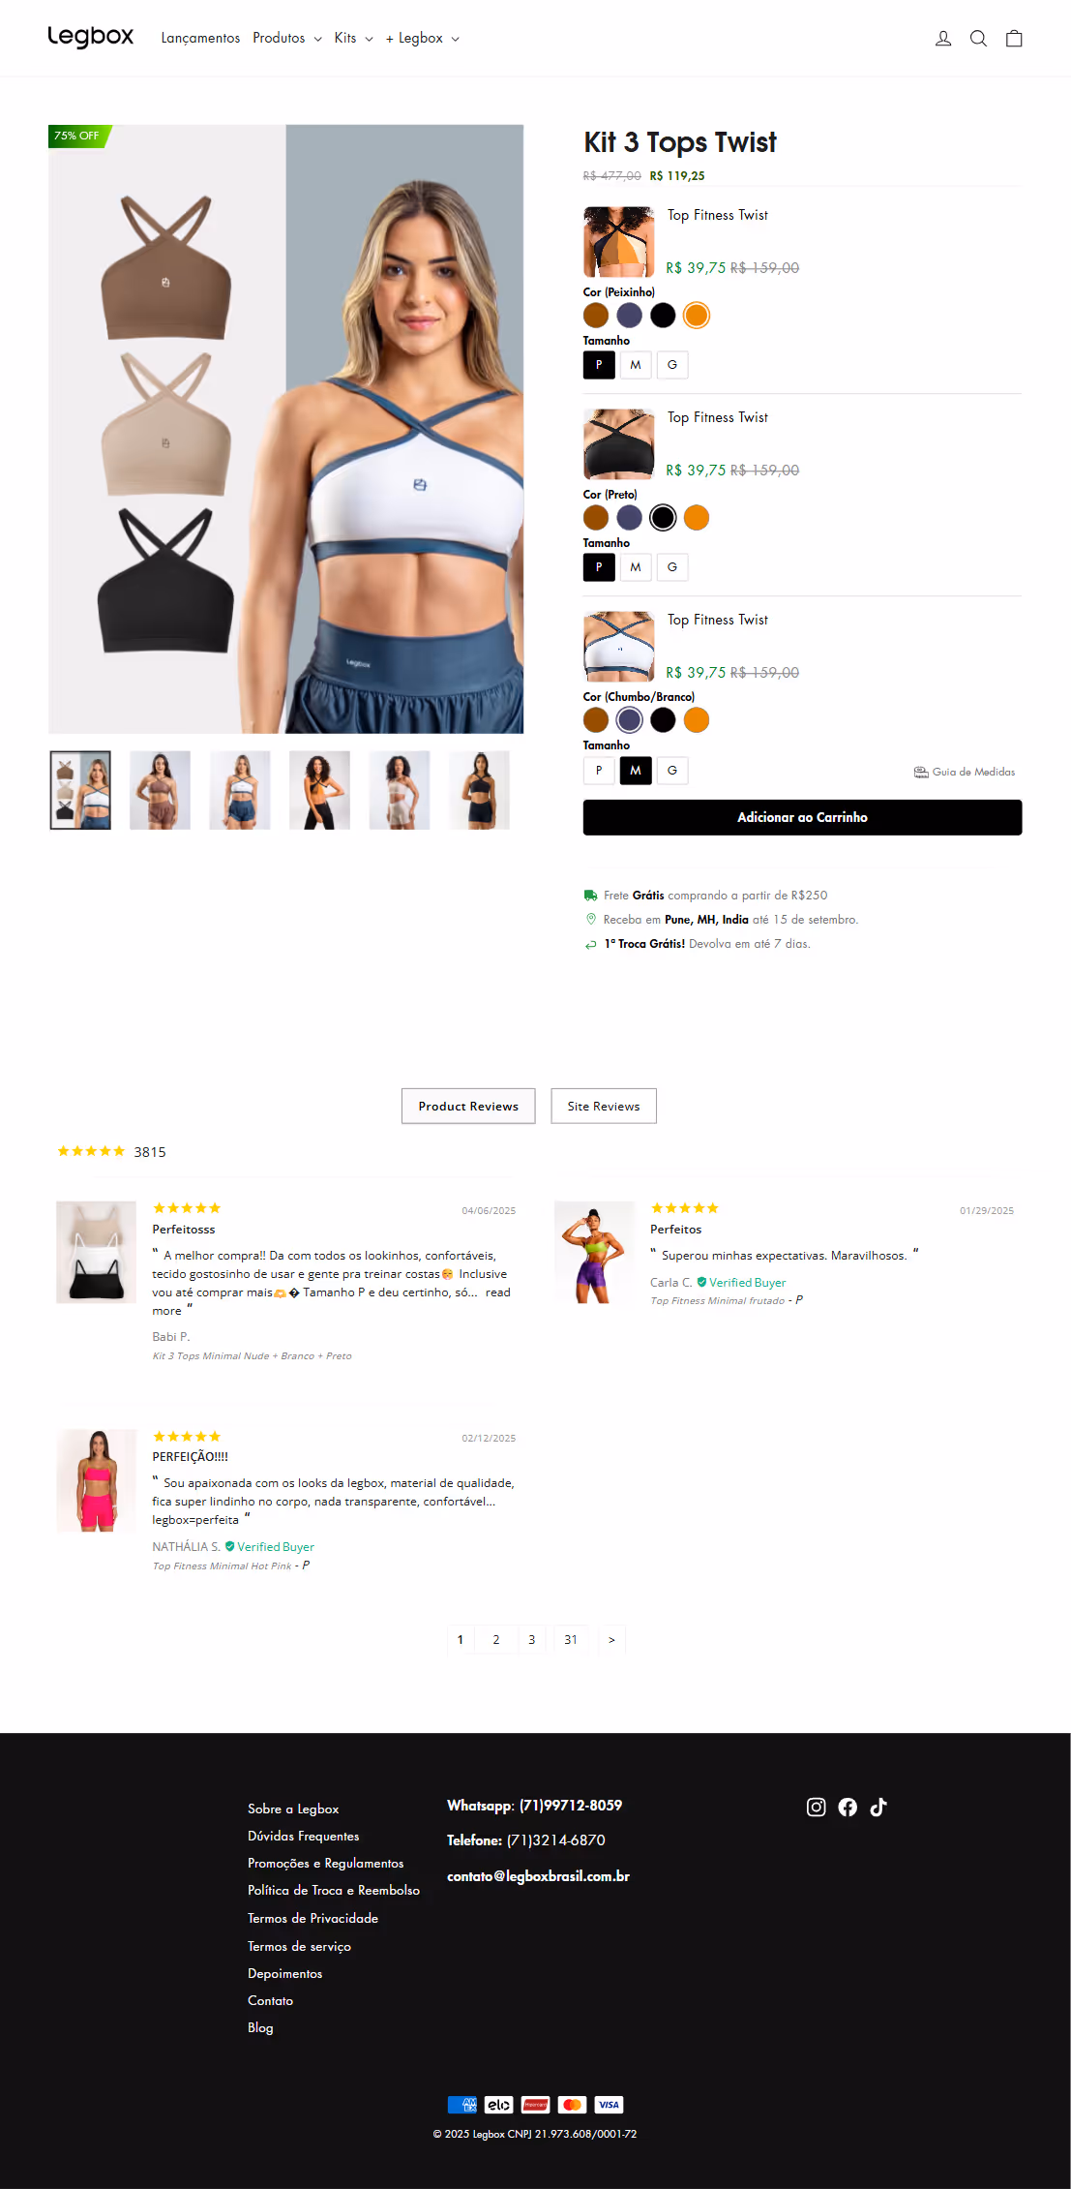1071x2189 pixels.
Task: Expand the Kits dropdown menu
Action: tap(353, 38)
